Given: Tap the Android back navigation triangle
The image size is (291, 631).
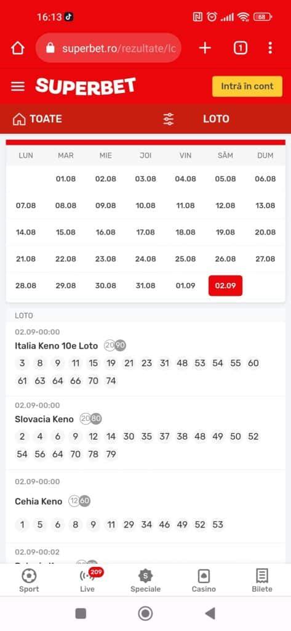Looking at the screenshot, I should point(210,614).
